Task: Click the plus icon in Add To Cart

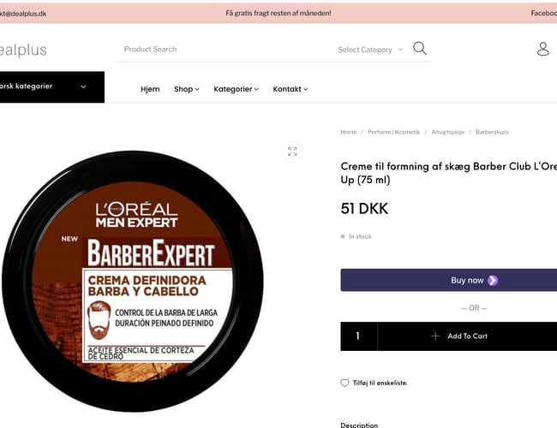Action: pos(435,336)
